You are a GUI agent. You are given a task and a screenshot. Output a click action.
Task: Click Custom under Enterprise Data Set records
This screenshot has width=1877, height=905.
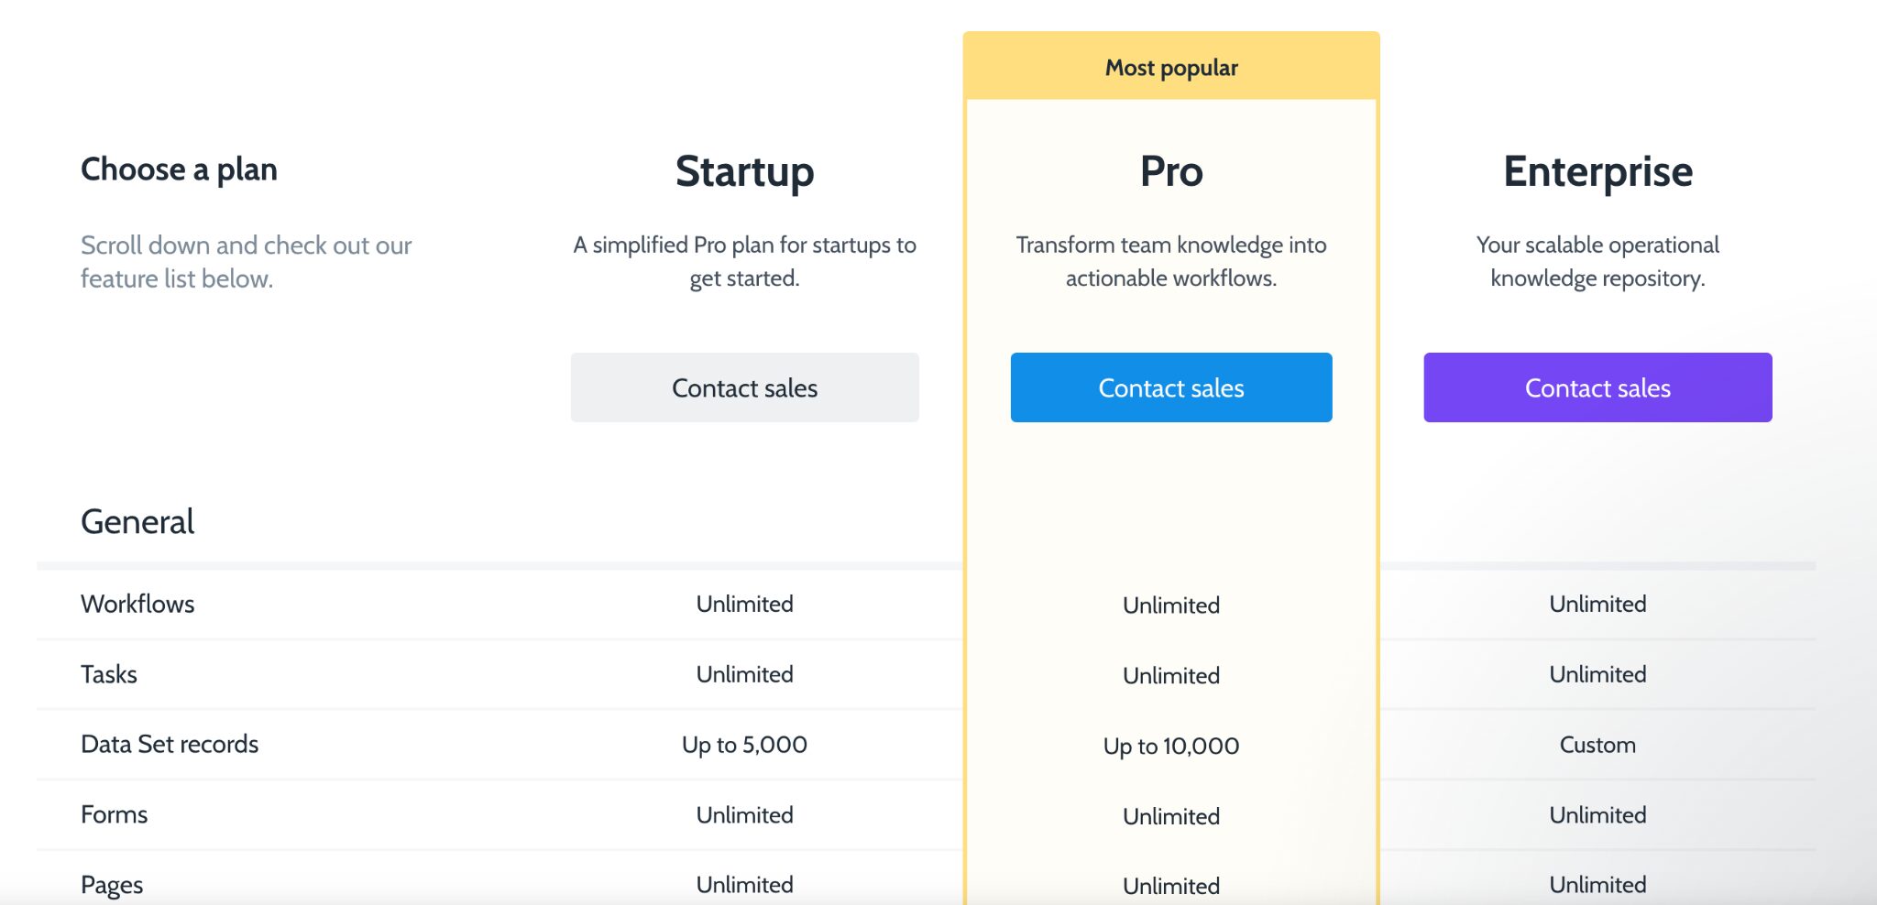pos(1597,744)
